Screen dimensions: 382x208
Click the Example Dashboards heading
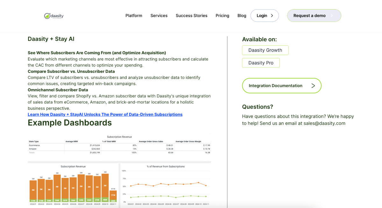click(70, 123)
